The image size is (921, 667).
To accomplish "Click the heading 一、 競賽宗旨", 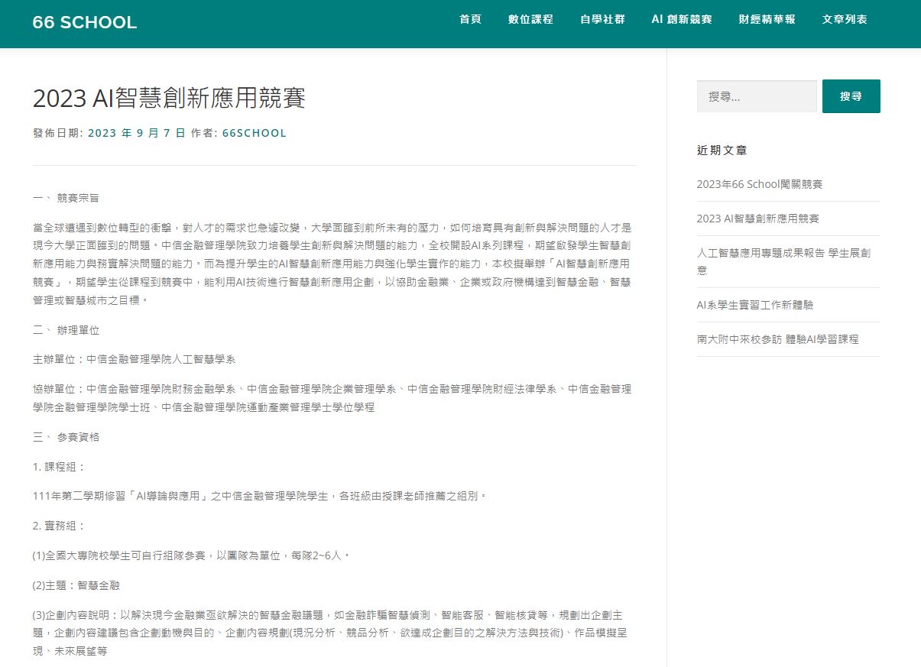I will [x=66, y=198].
